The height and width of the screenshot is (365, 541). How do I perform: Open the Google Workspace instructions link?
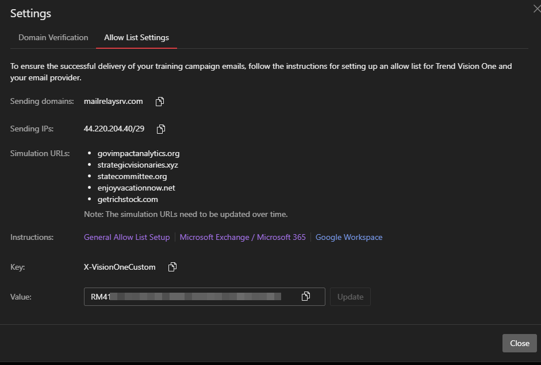tap(348, 237)
